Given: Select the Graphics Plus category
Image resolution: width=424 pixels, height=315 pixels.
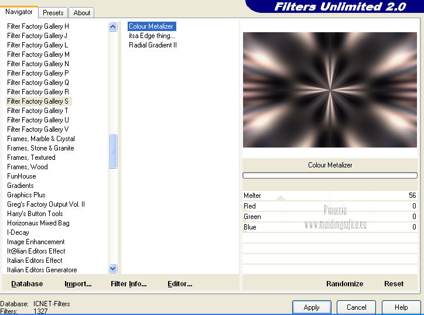Looking at the screenshot, I should (x=26, y=195).
